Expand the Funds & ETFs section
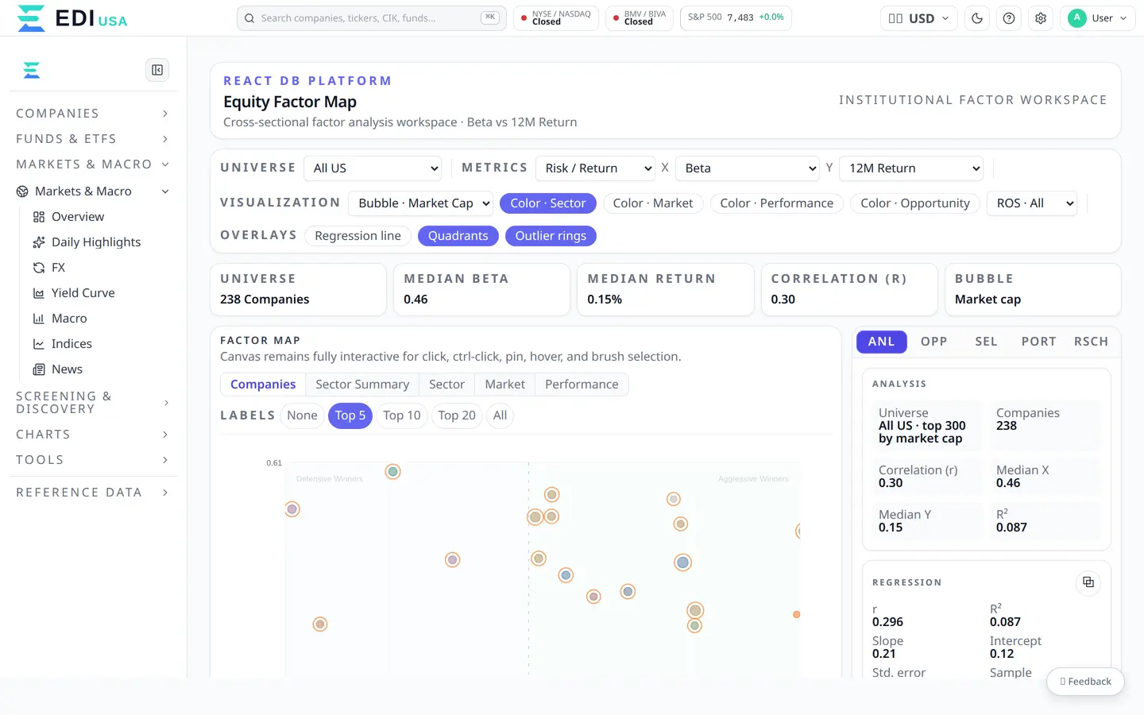The width and height of the screenshot is (1144, 715). pos(92,139)
